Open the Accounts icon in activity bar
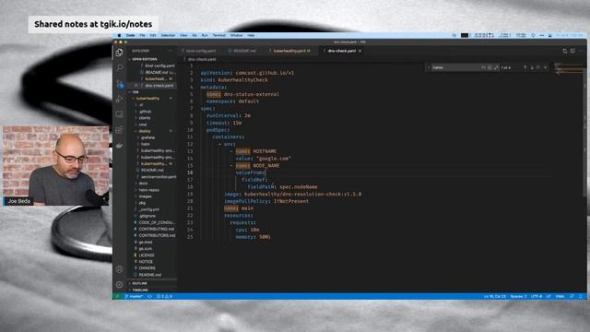 [119, 269]
